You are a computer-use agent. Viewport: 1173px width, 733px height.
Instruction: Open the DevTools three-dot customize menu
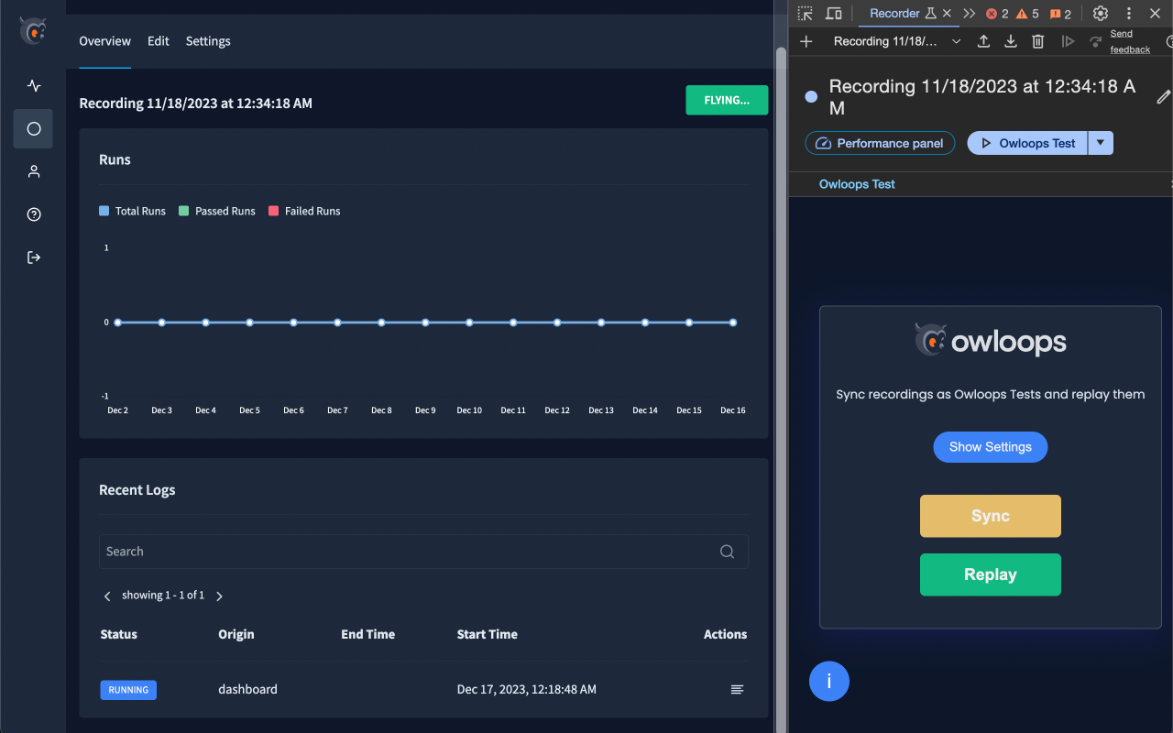point(1129,14)
